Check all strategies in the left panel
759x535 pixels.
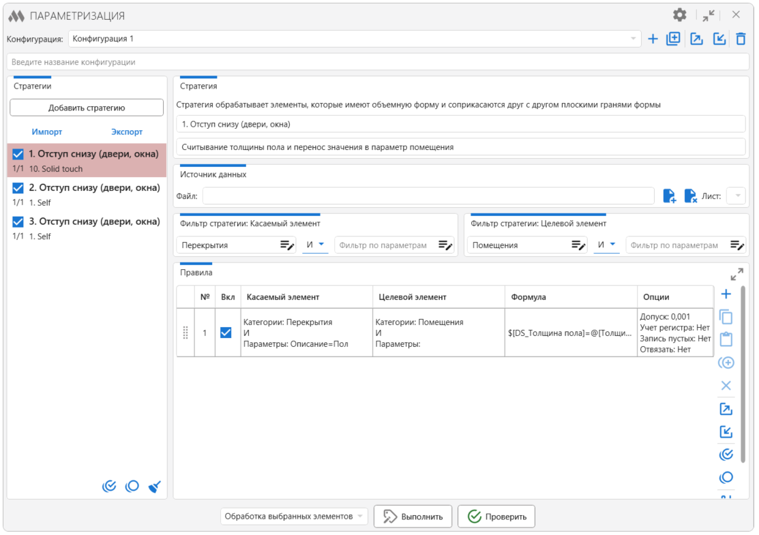pos(109,486)
